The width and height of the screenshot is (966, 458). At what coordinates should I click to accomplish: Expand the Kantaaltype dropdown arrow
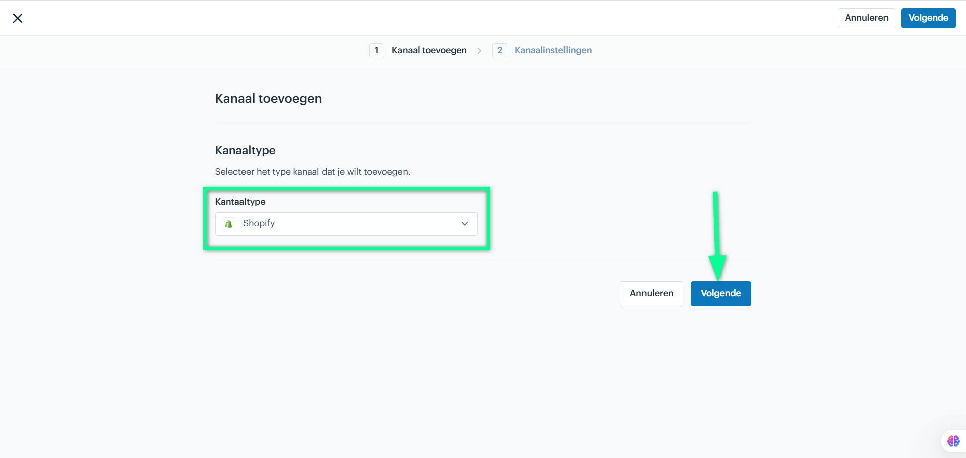click(465, 224)
